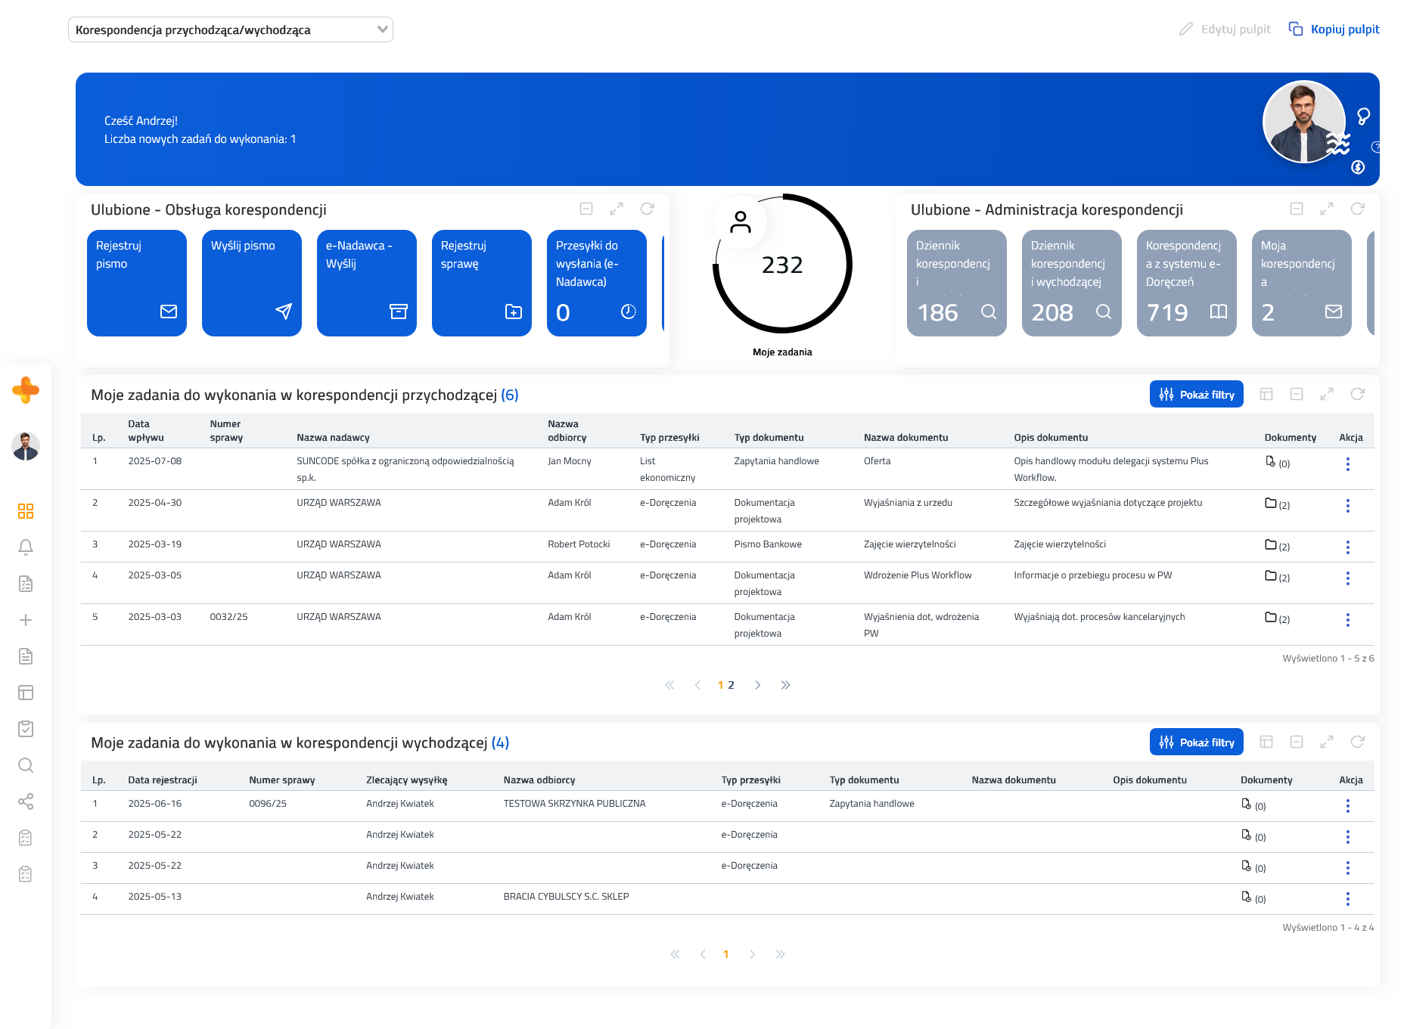Viewport: 1404px width, 1029px height.
Task: Open Przesyłki do wysłania (e-Nadawca) tile
Action: [597, 283]
